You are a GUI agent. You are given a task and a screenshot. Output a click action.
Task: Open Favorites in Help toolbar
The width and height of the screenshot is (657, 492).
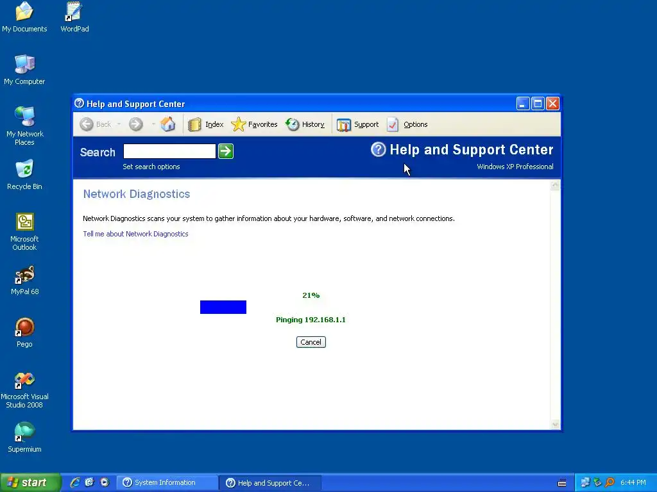pos(254,124)
